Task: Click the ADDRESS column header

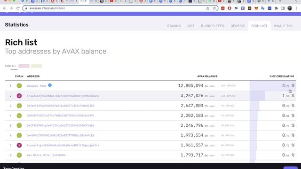Action: (33, 76)
